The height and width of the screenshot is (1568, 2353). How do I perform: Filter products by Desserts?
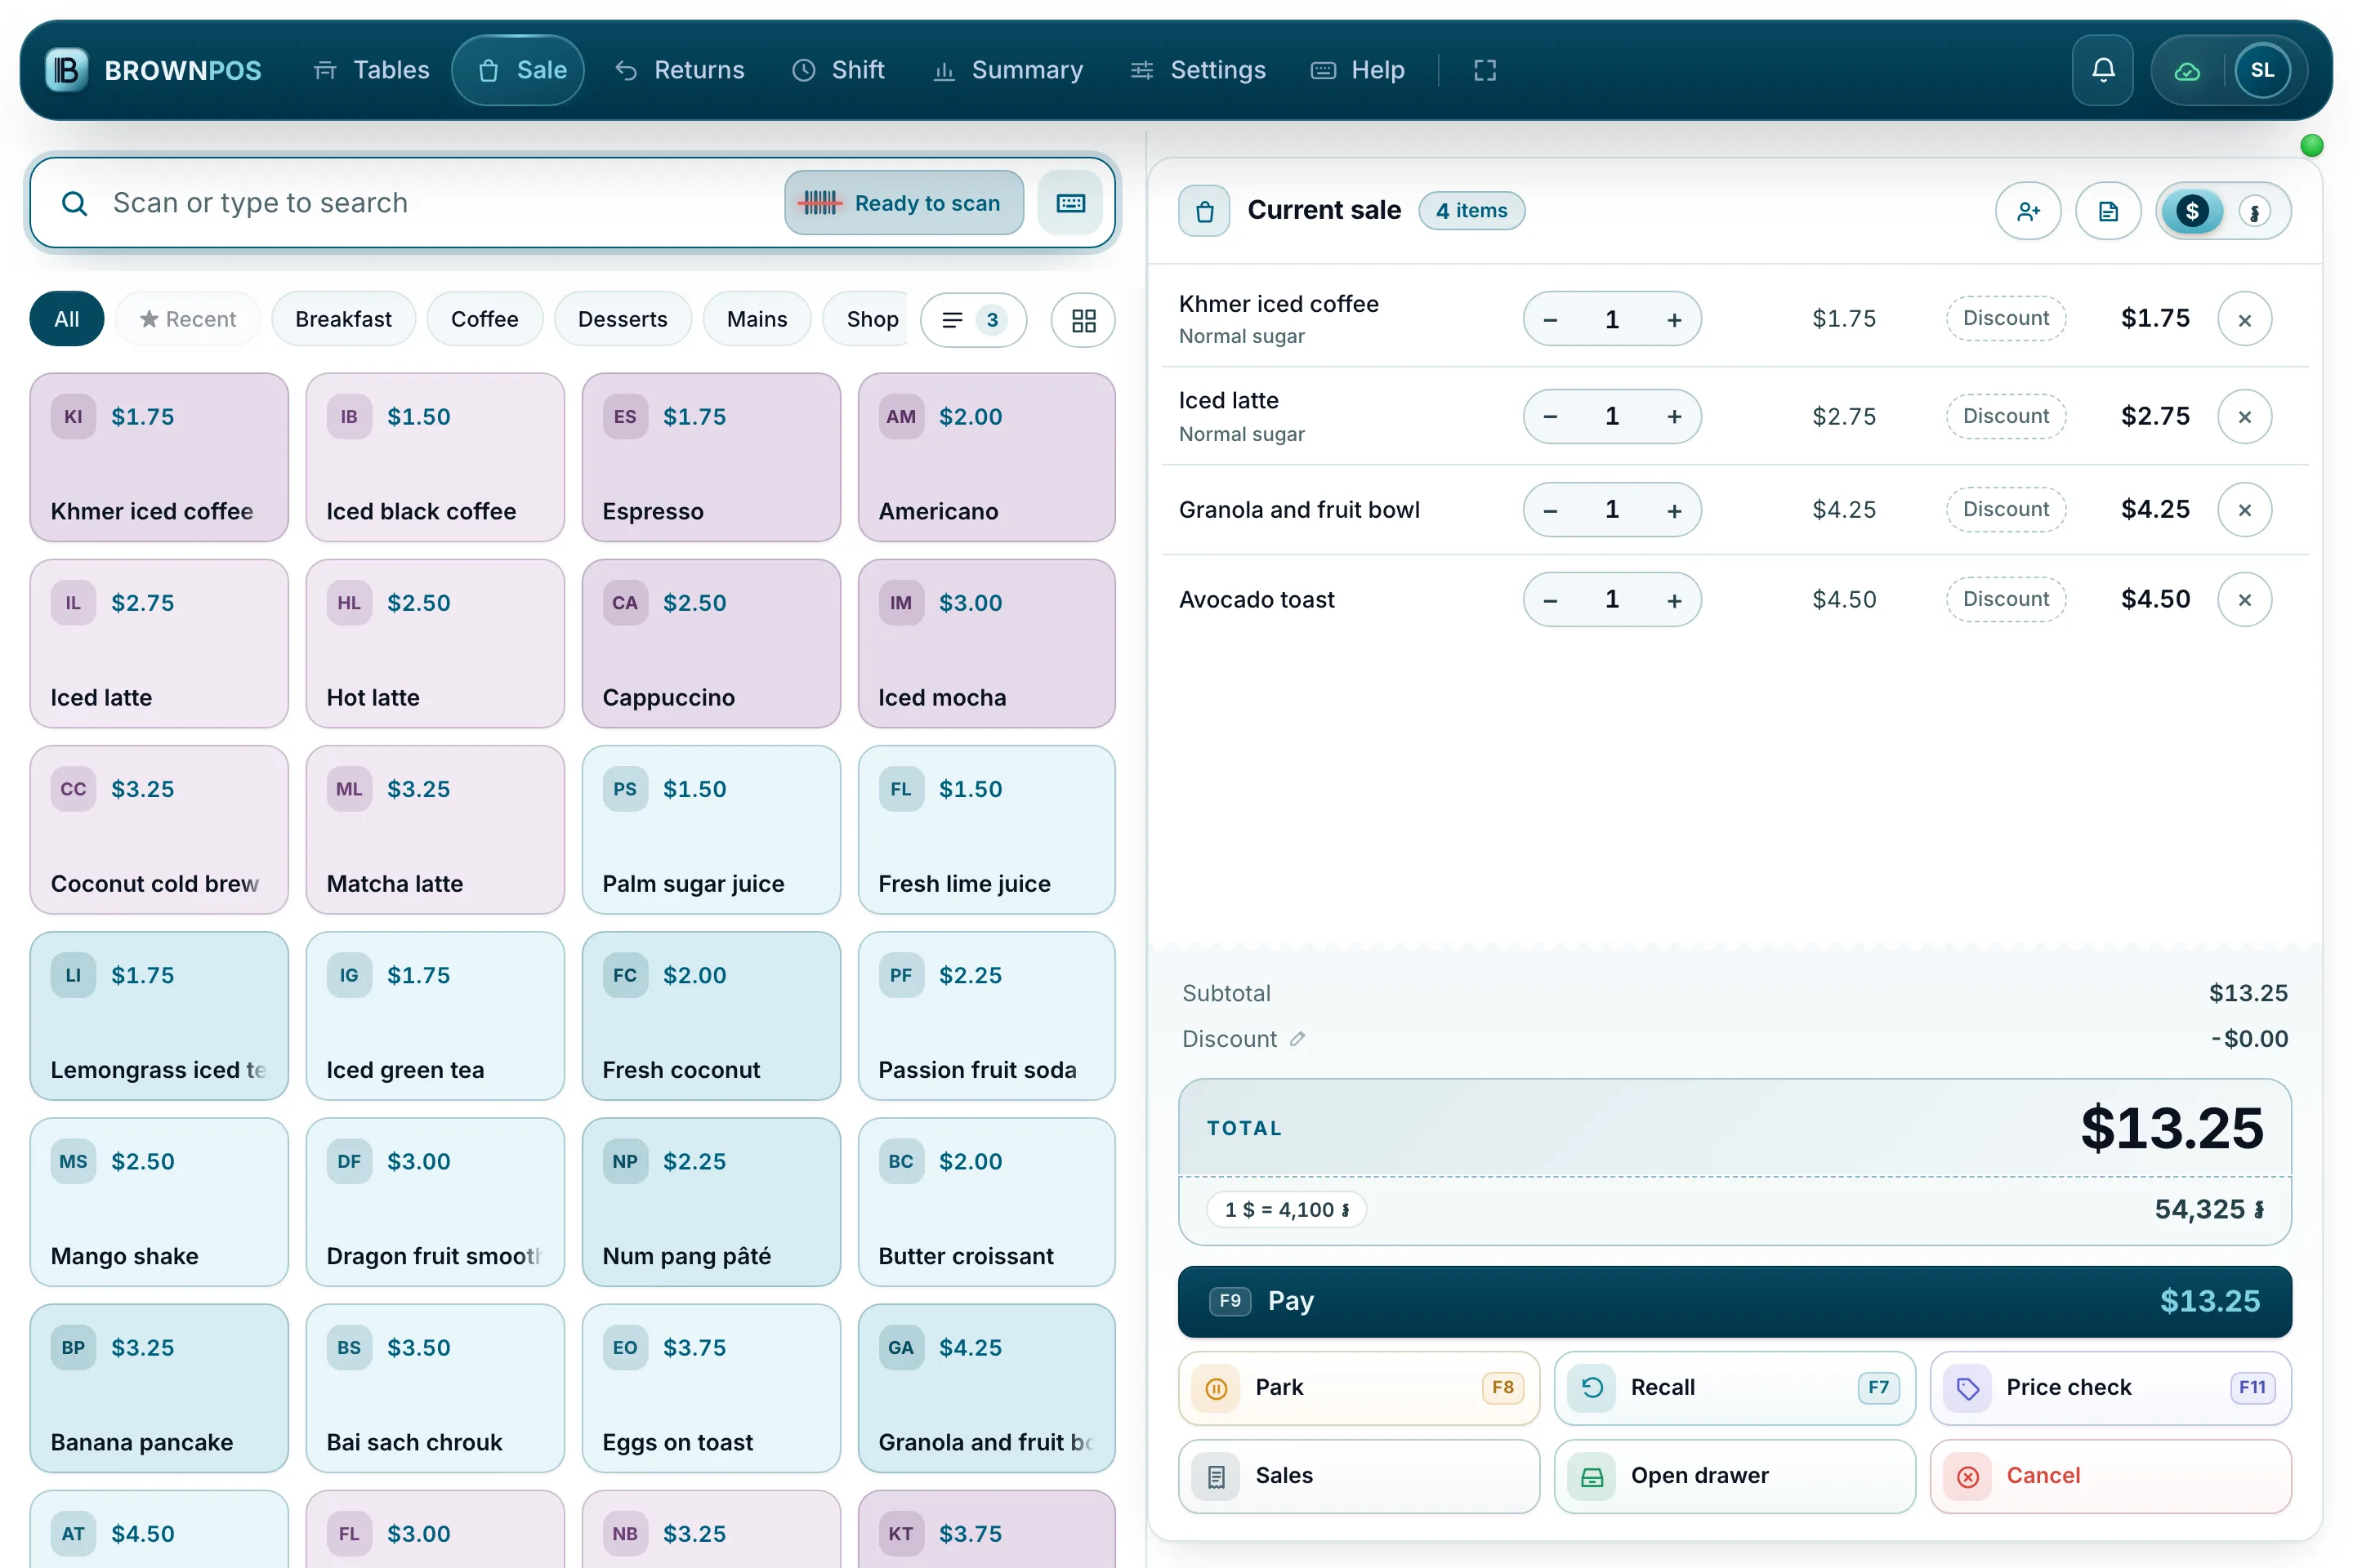623,320
